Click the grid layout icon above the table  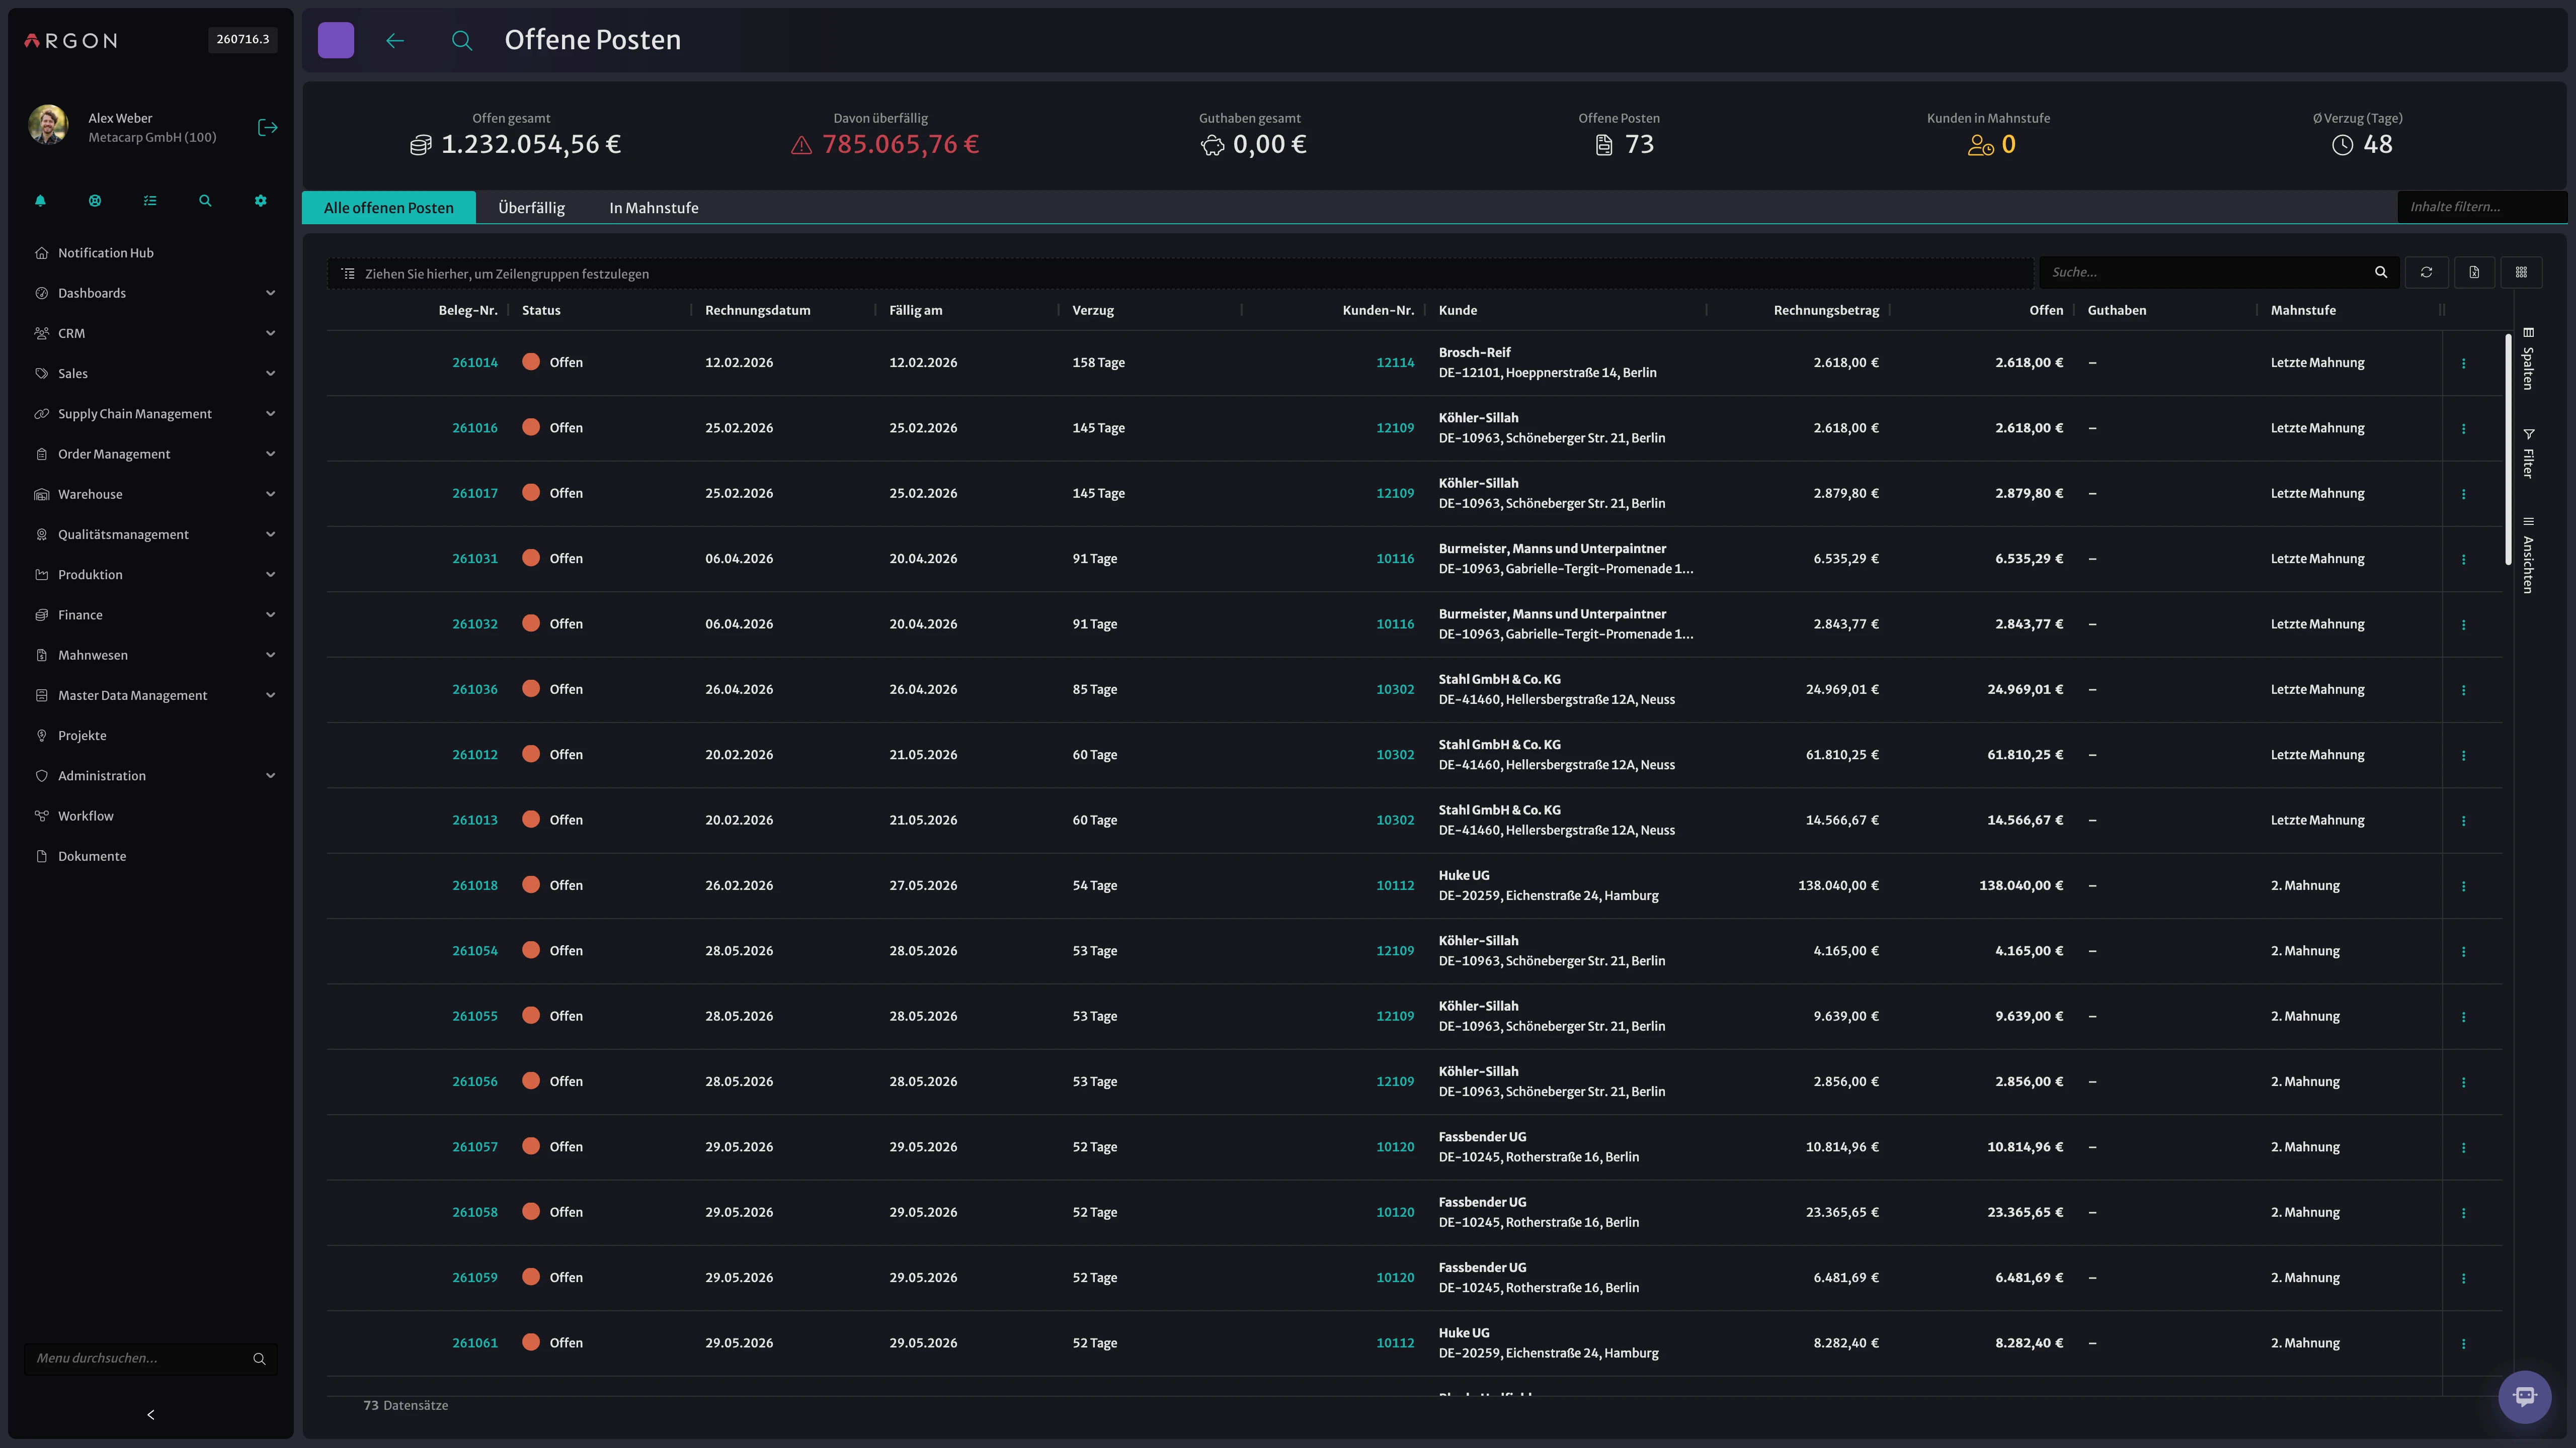pyautogui.click(x=2521, y=272)
